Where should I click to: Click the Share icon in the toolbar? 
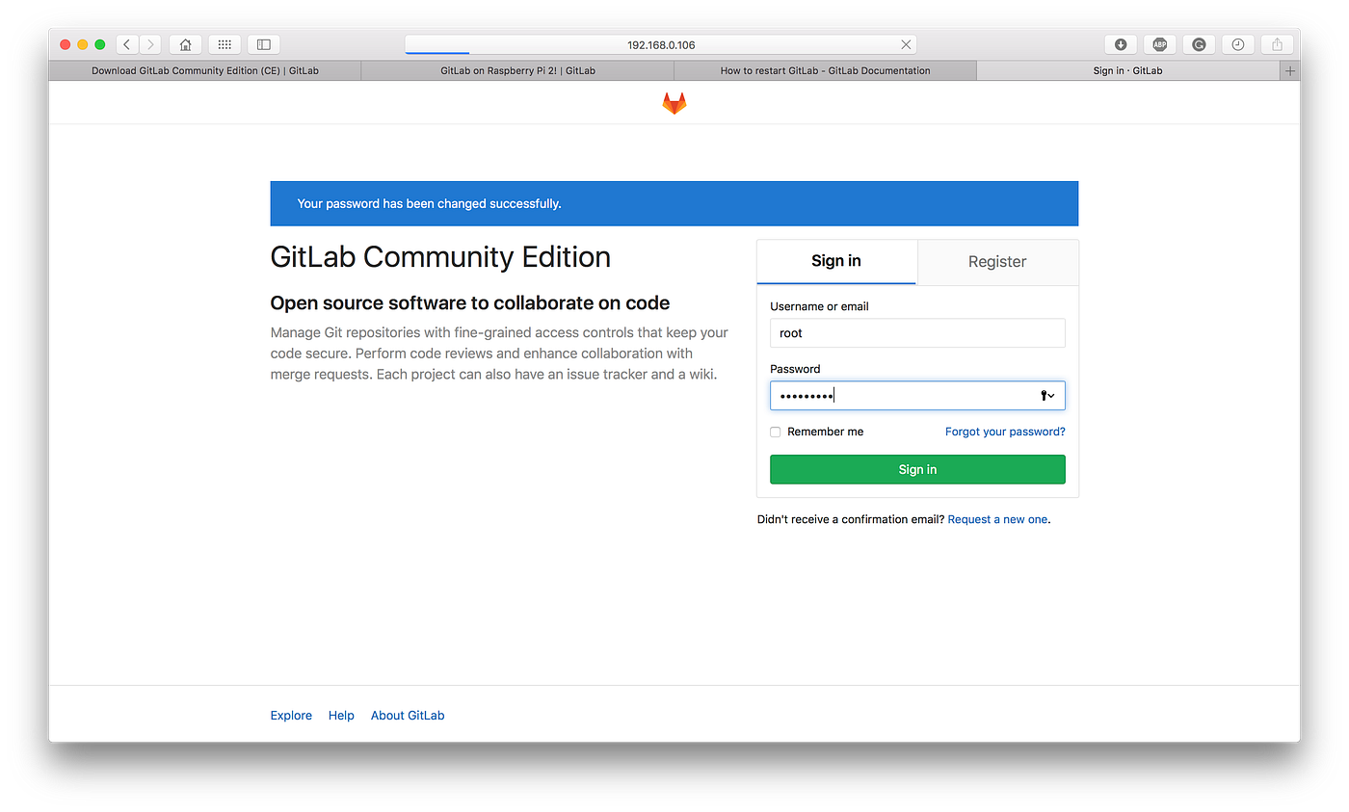coord(1276,44)
